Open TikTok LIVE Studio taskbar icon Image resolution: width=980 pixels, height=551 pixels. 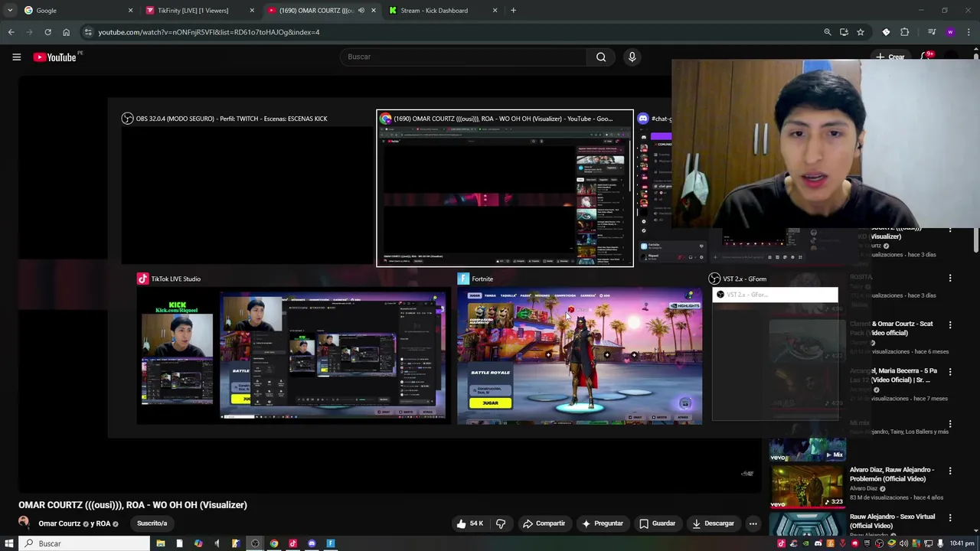click(292, 543)
